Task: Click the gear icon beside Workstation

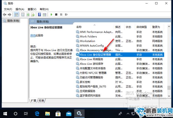Action: (x=78, y=41)
